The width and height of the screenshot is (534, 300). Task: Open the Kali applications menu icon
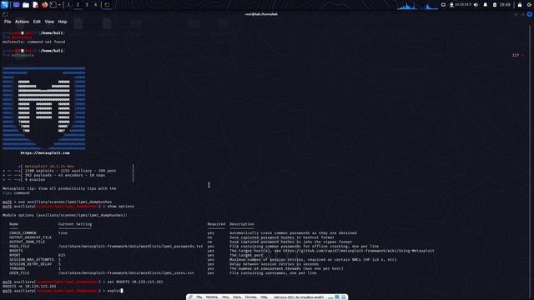[x=4, y=5]
